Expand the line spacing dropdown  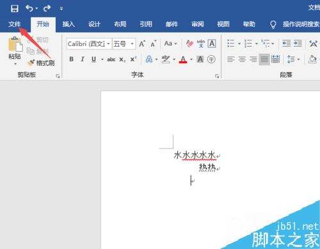298,59
